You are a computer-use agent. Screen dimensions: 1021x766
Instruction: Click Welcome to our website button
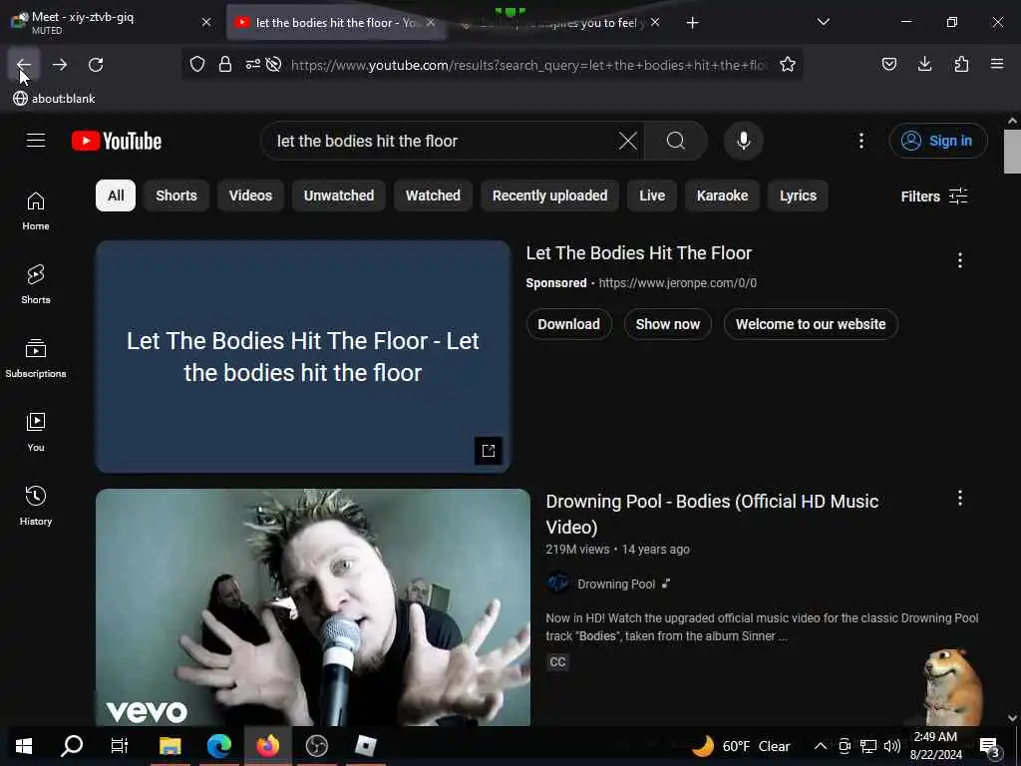(811, 324)
